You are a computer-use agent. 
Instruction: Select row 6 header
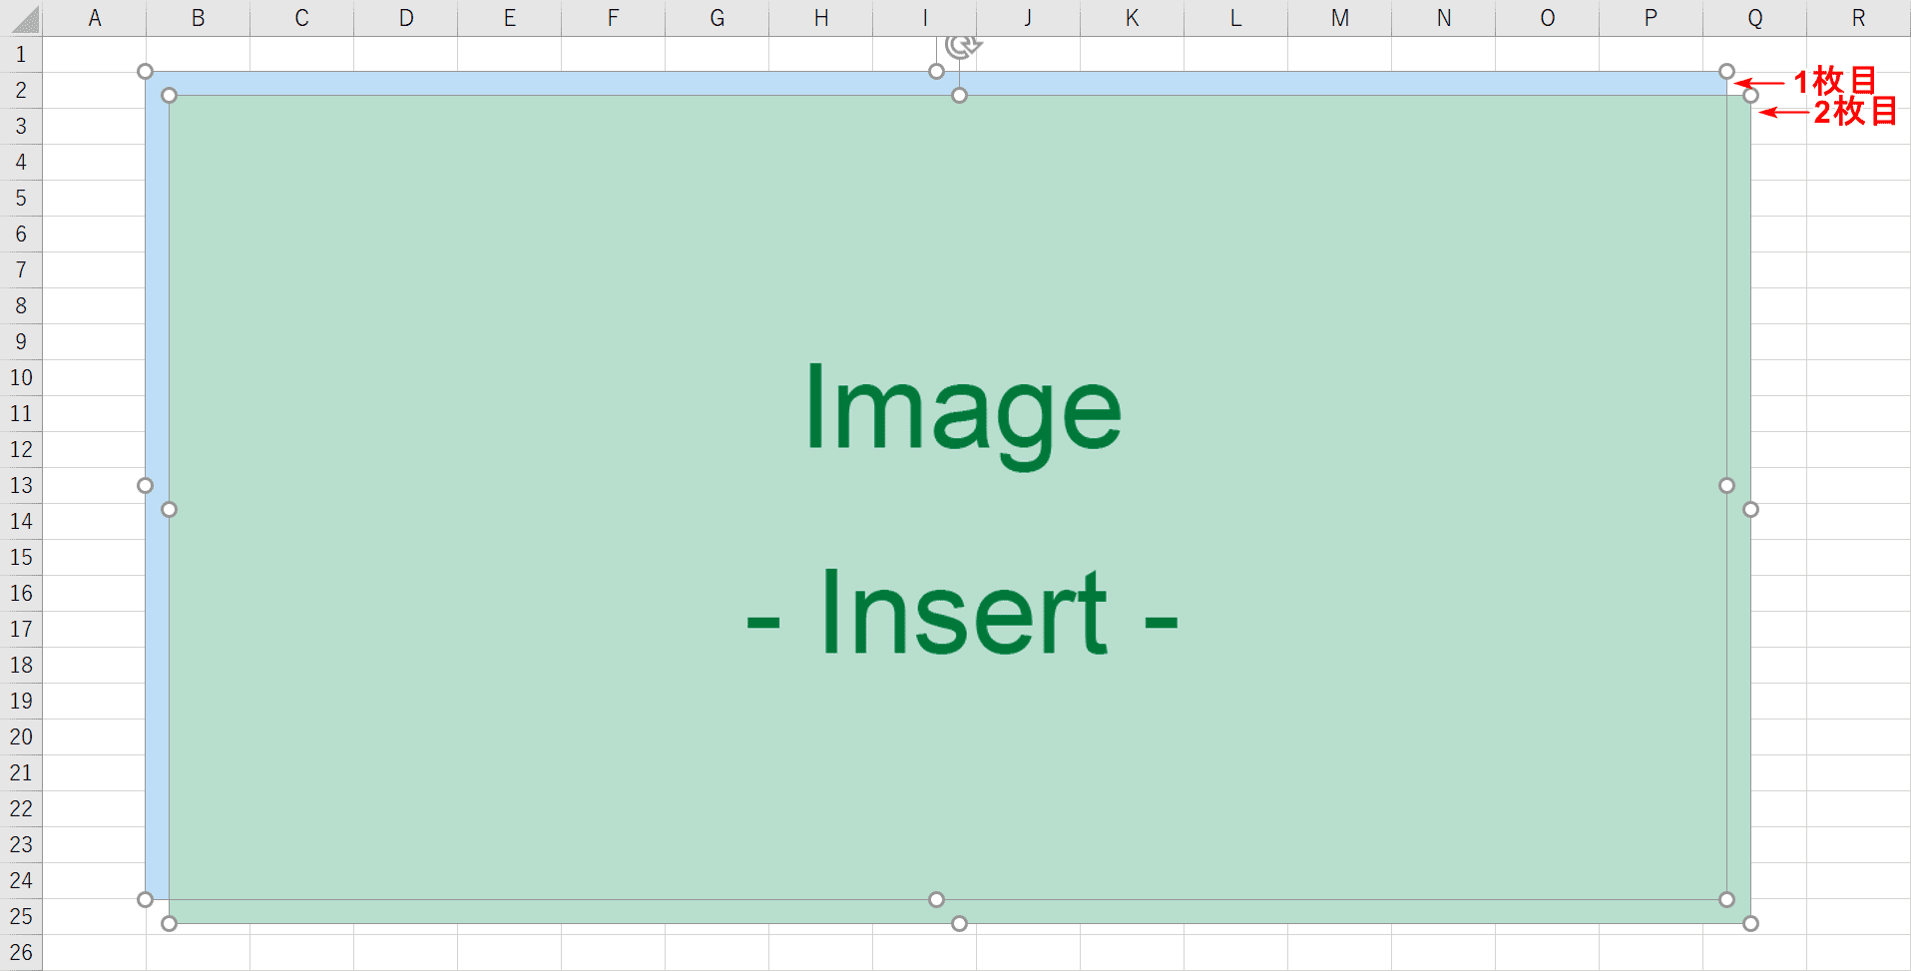pos(21,234)
